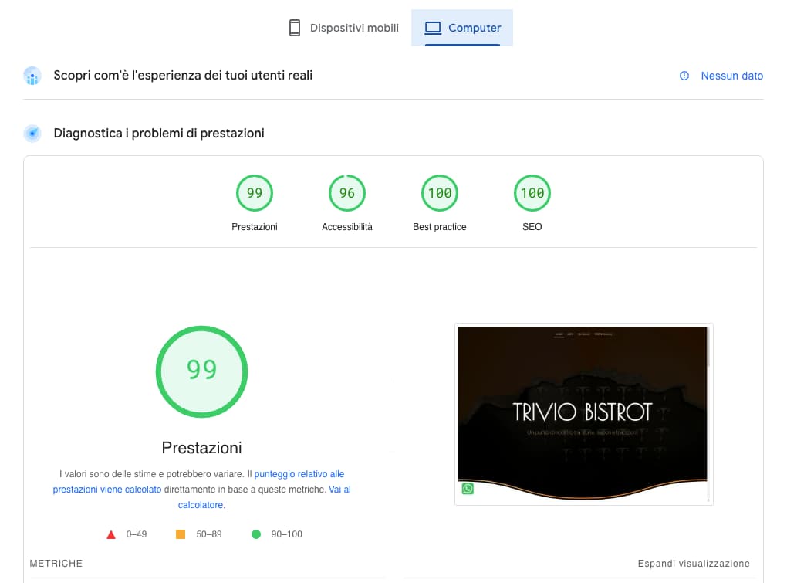The image size is (787, 583).
Task: Open the Nessun dato link
Action: tap(731, 76)
